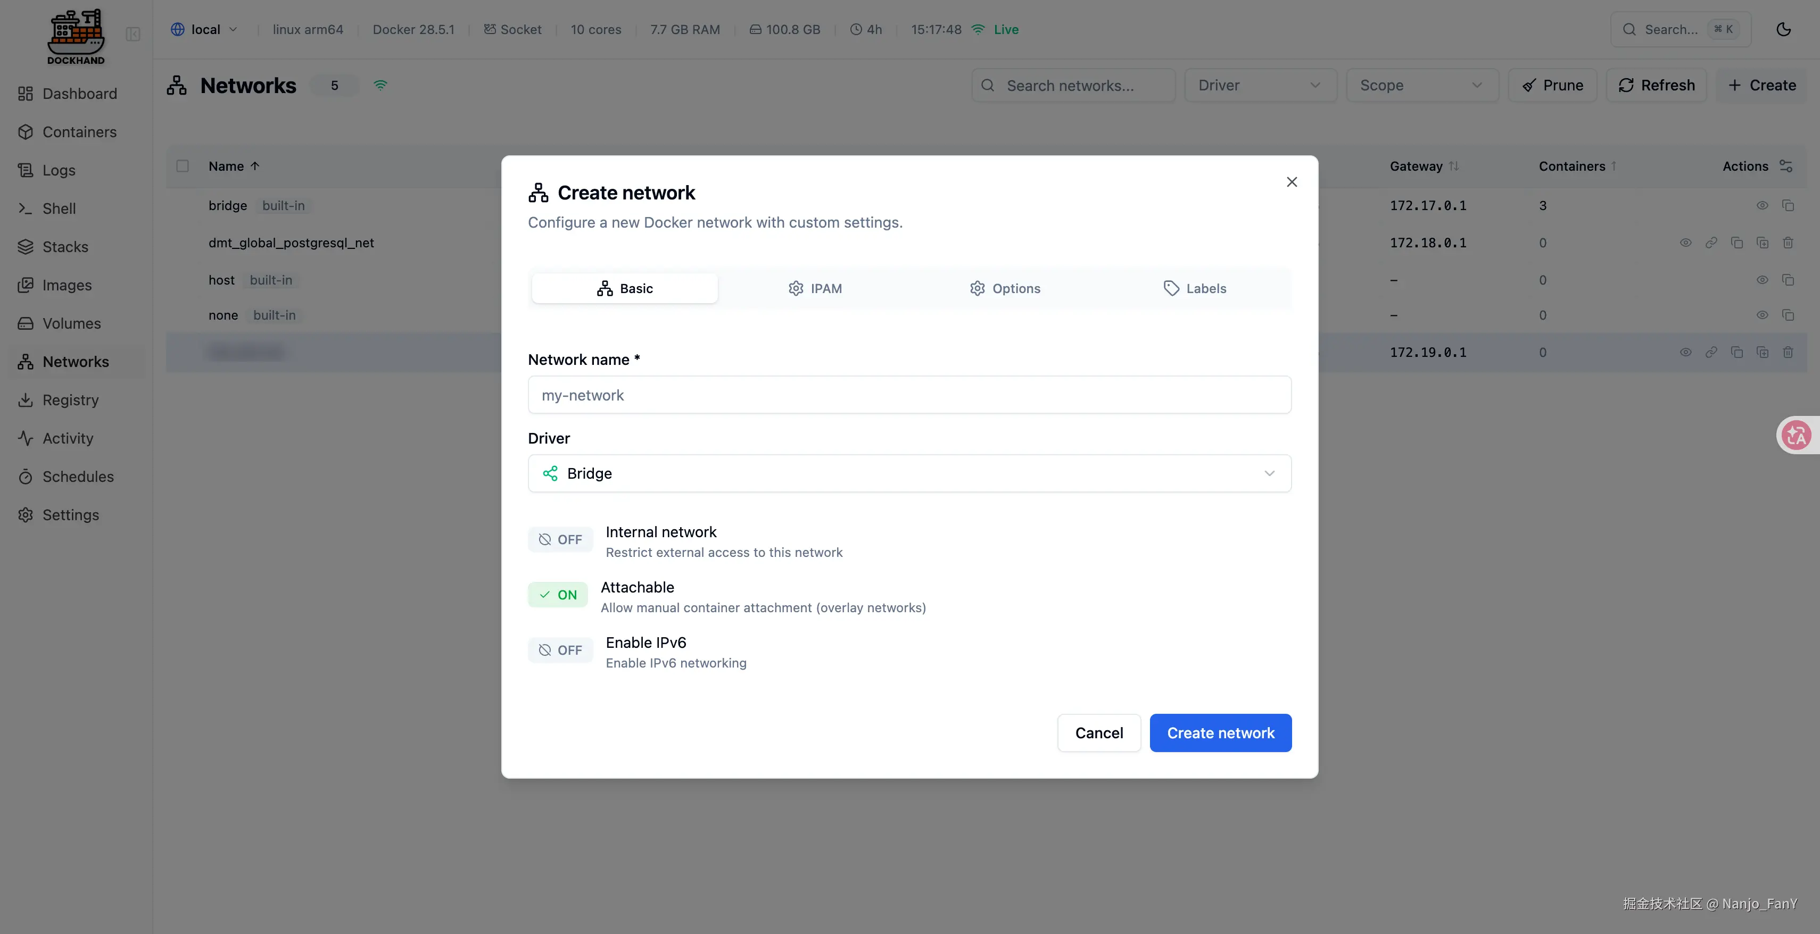This screenshot has height=934, width=1820.
Task: Enable the IPv6 toggle
Action: click(560, 650)
